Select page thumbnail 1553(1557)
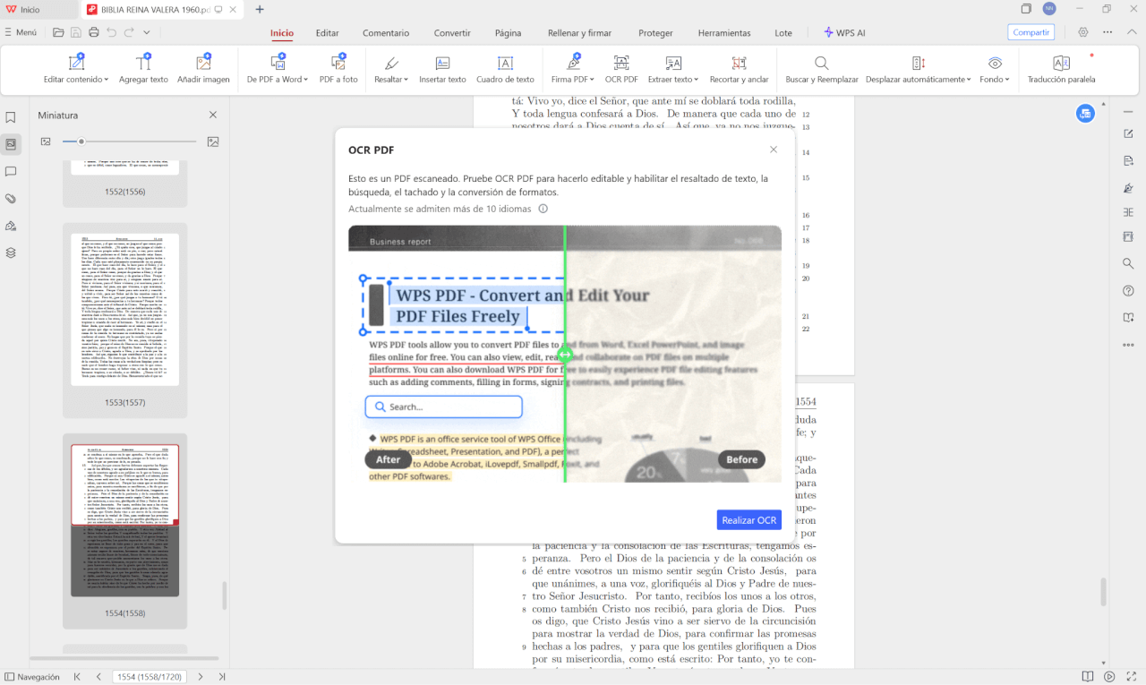The height and width of the screenshot is (685, 1146). point(124,309)
